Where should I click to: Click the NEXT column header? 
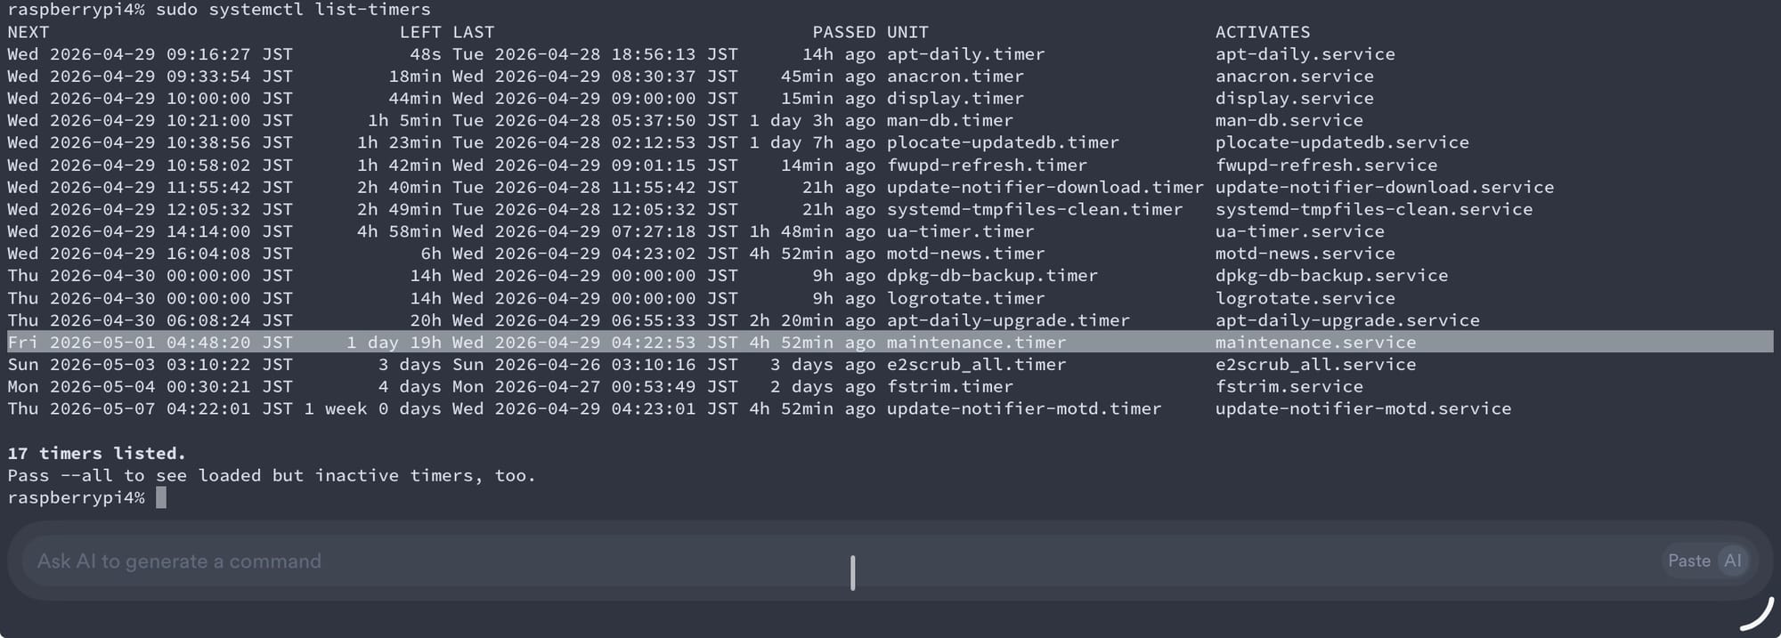pos(28,32)
